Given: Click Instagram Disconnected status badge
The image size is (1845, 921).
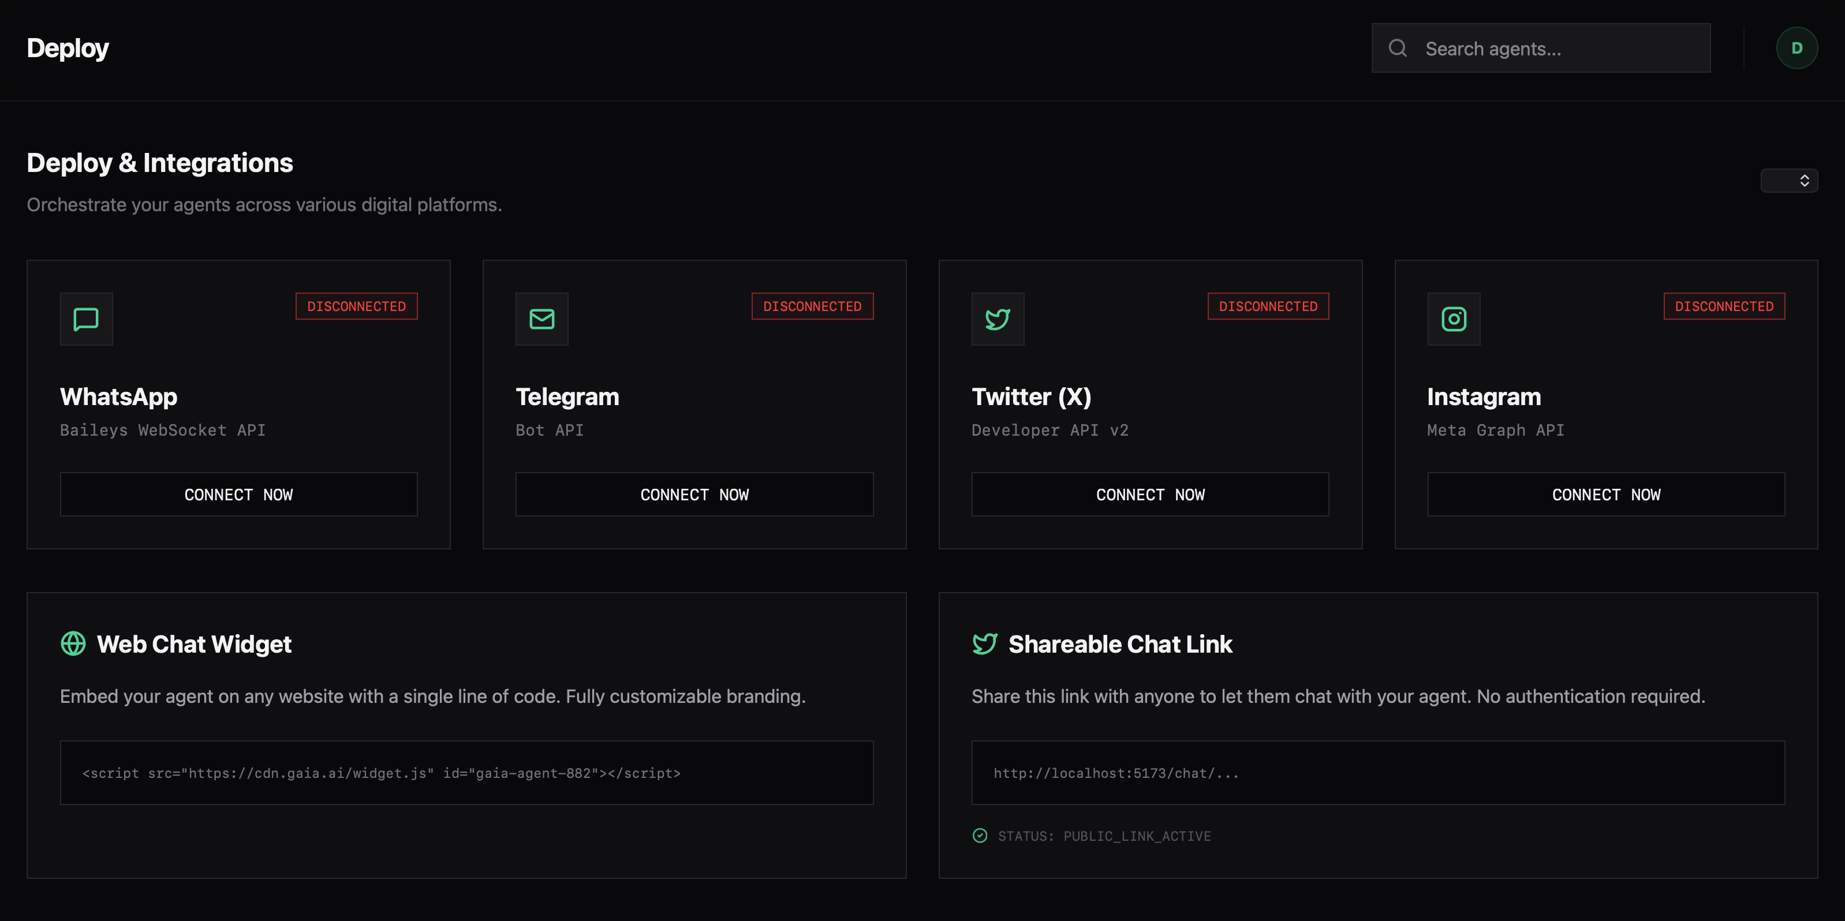Looking at the screenshot, I should click(1723, 306).
